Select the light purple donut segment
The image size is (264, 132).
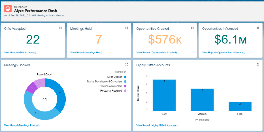click(x=40, y=83)
